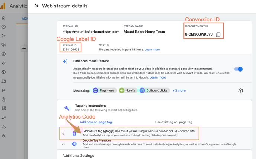Click the flag Conversions icon in sidebar
This screenshot has width=256, height=159.
[x=3, y=90]
